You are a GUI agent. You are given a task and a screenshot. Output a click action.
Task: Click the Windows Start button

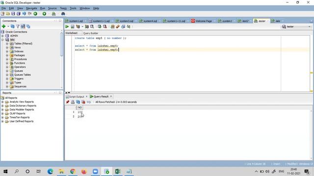5,172
